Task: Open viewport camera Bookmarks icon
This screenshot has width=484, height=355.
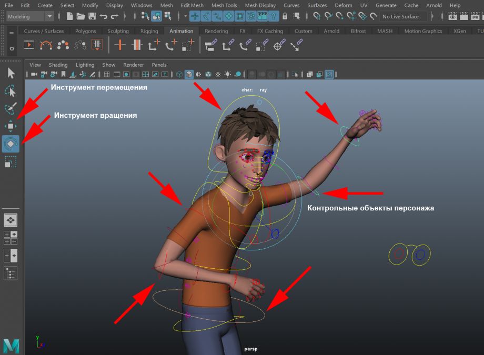Action: (x=63, y=74)
